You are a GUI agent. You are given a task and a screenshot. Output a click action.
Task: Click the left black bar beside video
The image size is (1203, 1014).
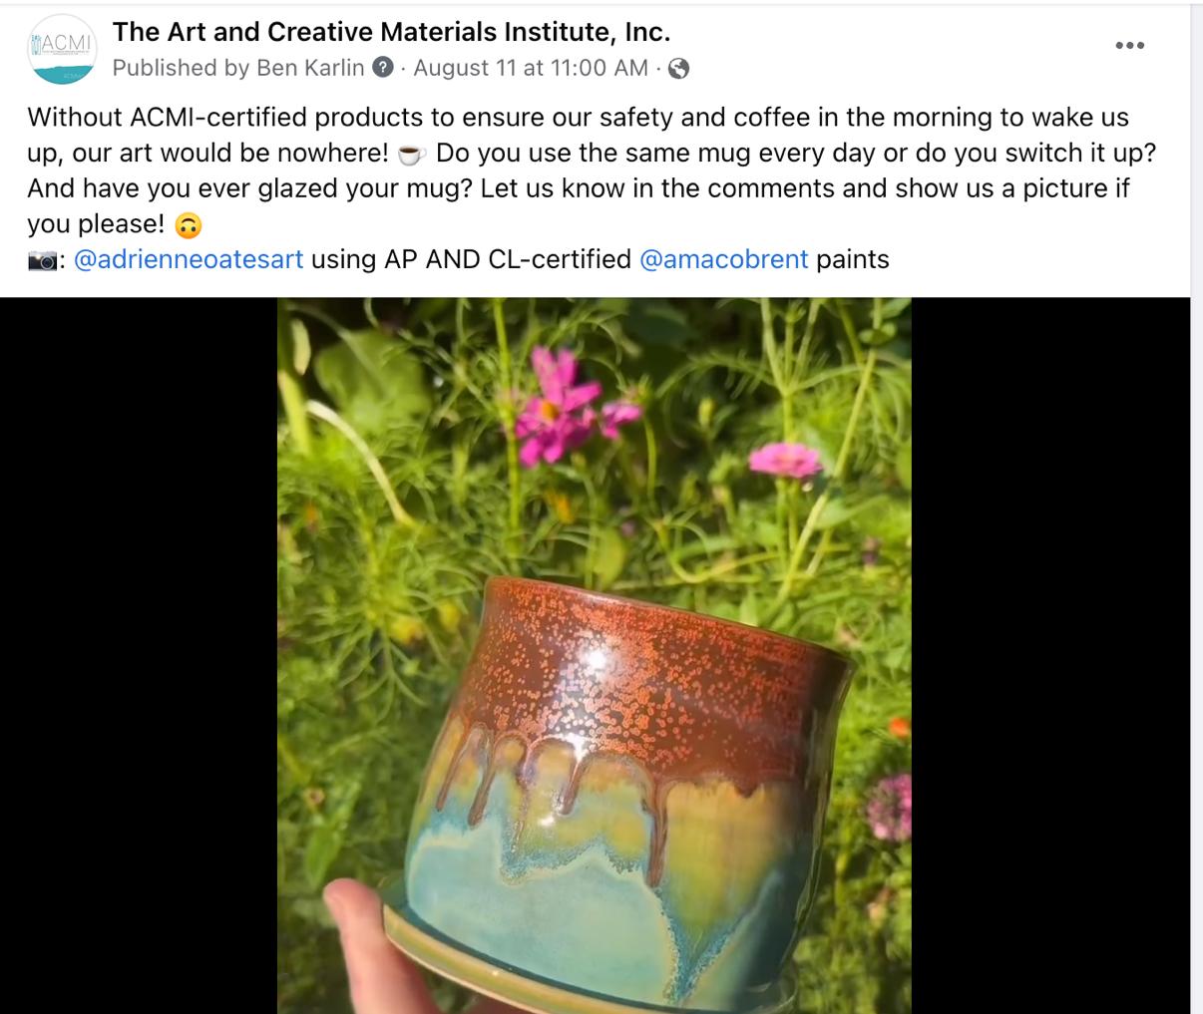[x=139, y=655]
